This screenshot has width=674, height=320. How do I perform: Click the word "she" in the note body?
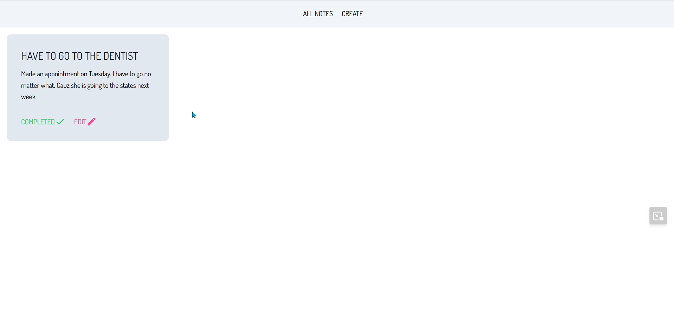click(x=76, y=85)
